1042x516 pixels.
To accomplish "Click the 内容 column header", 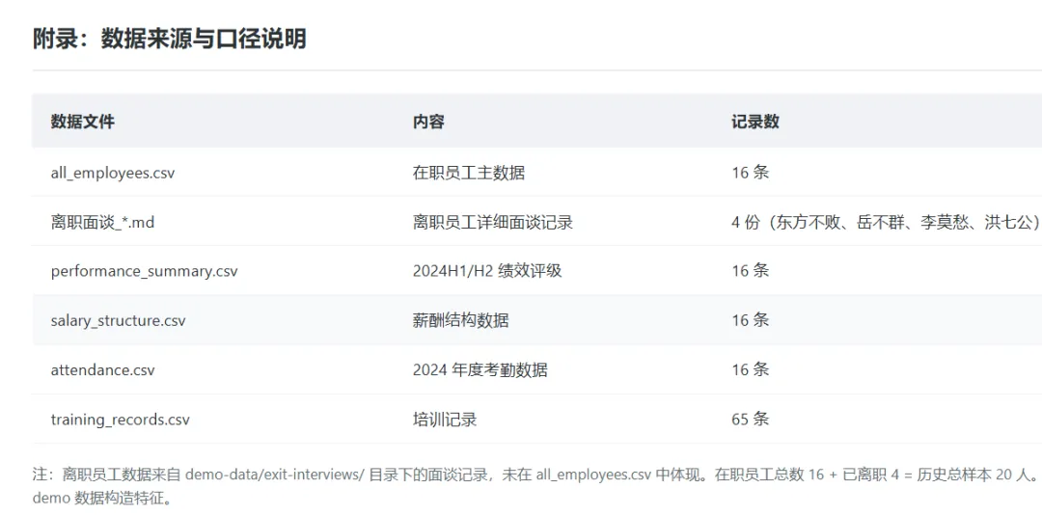I will [428, 122].
